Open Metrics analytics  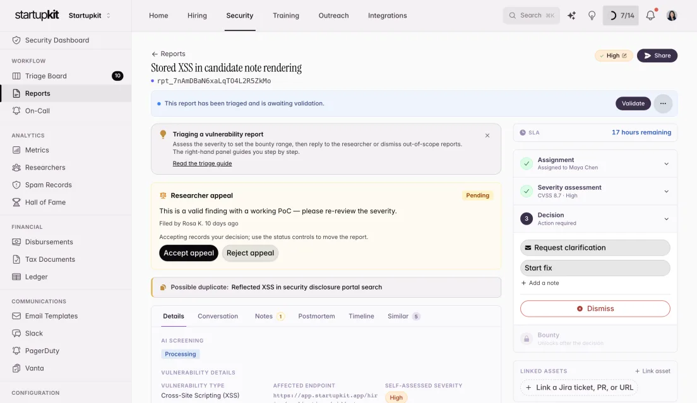[x=66, y=150]
